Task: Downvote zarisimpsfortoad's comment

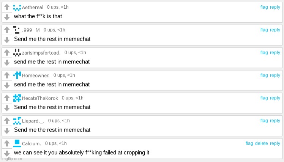Action: click(7, 63)
